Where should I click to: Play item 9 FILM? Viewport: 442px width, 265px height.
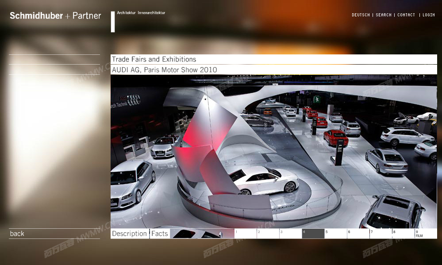426,234
